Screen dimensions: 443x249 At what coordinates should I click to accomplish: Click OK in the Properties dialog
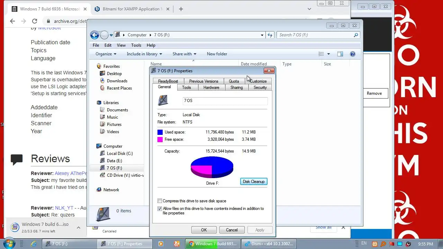204,230
